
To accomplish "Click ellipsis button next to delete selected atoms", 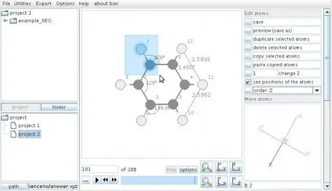I will click(248, 48).
